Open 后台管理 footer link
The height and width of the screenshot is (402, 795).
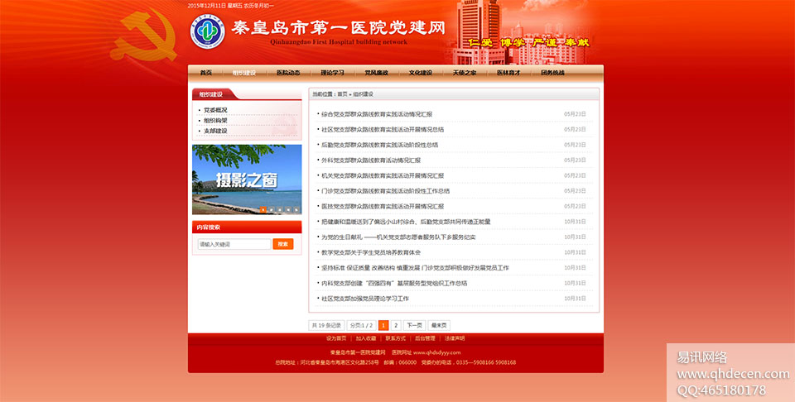425,338
